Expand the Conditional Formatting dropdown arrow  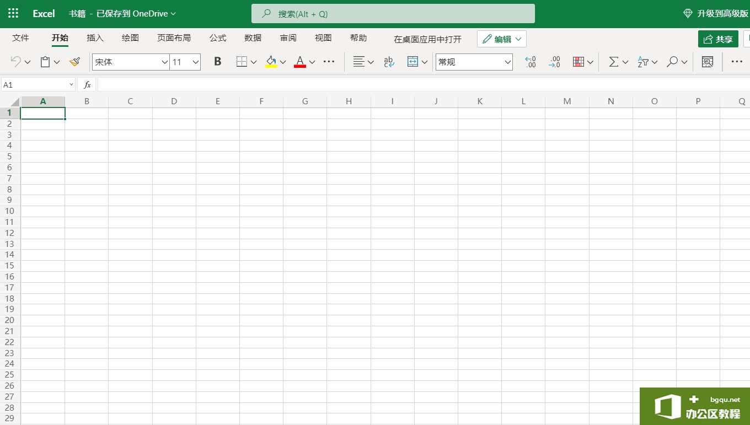tap(590, 62)
